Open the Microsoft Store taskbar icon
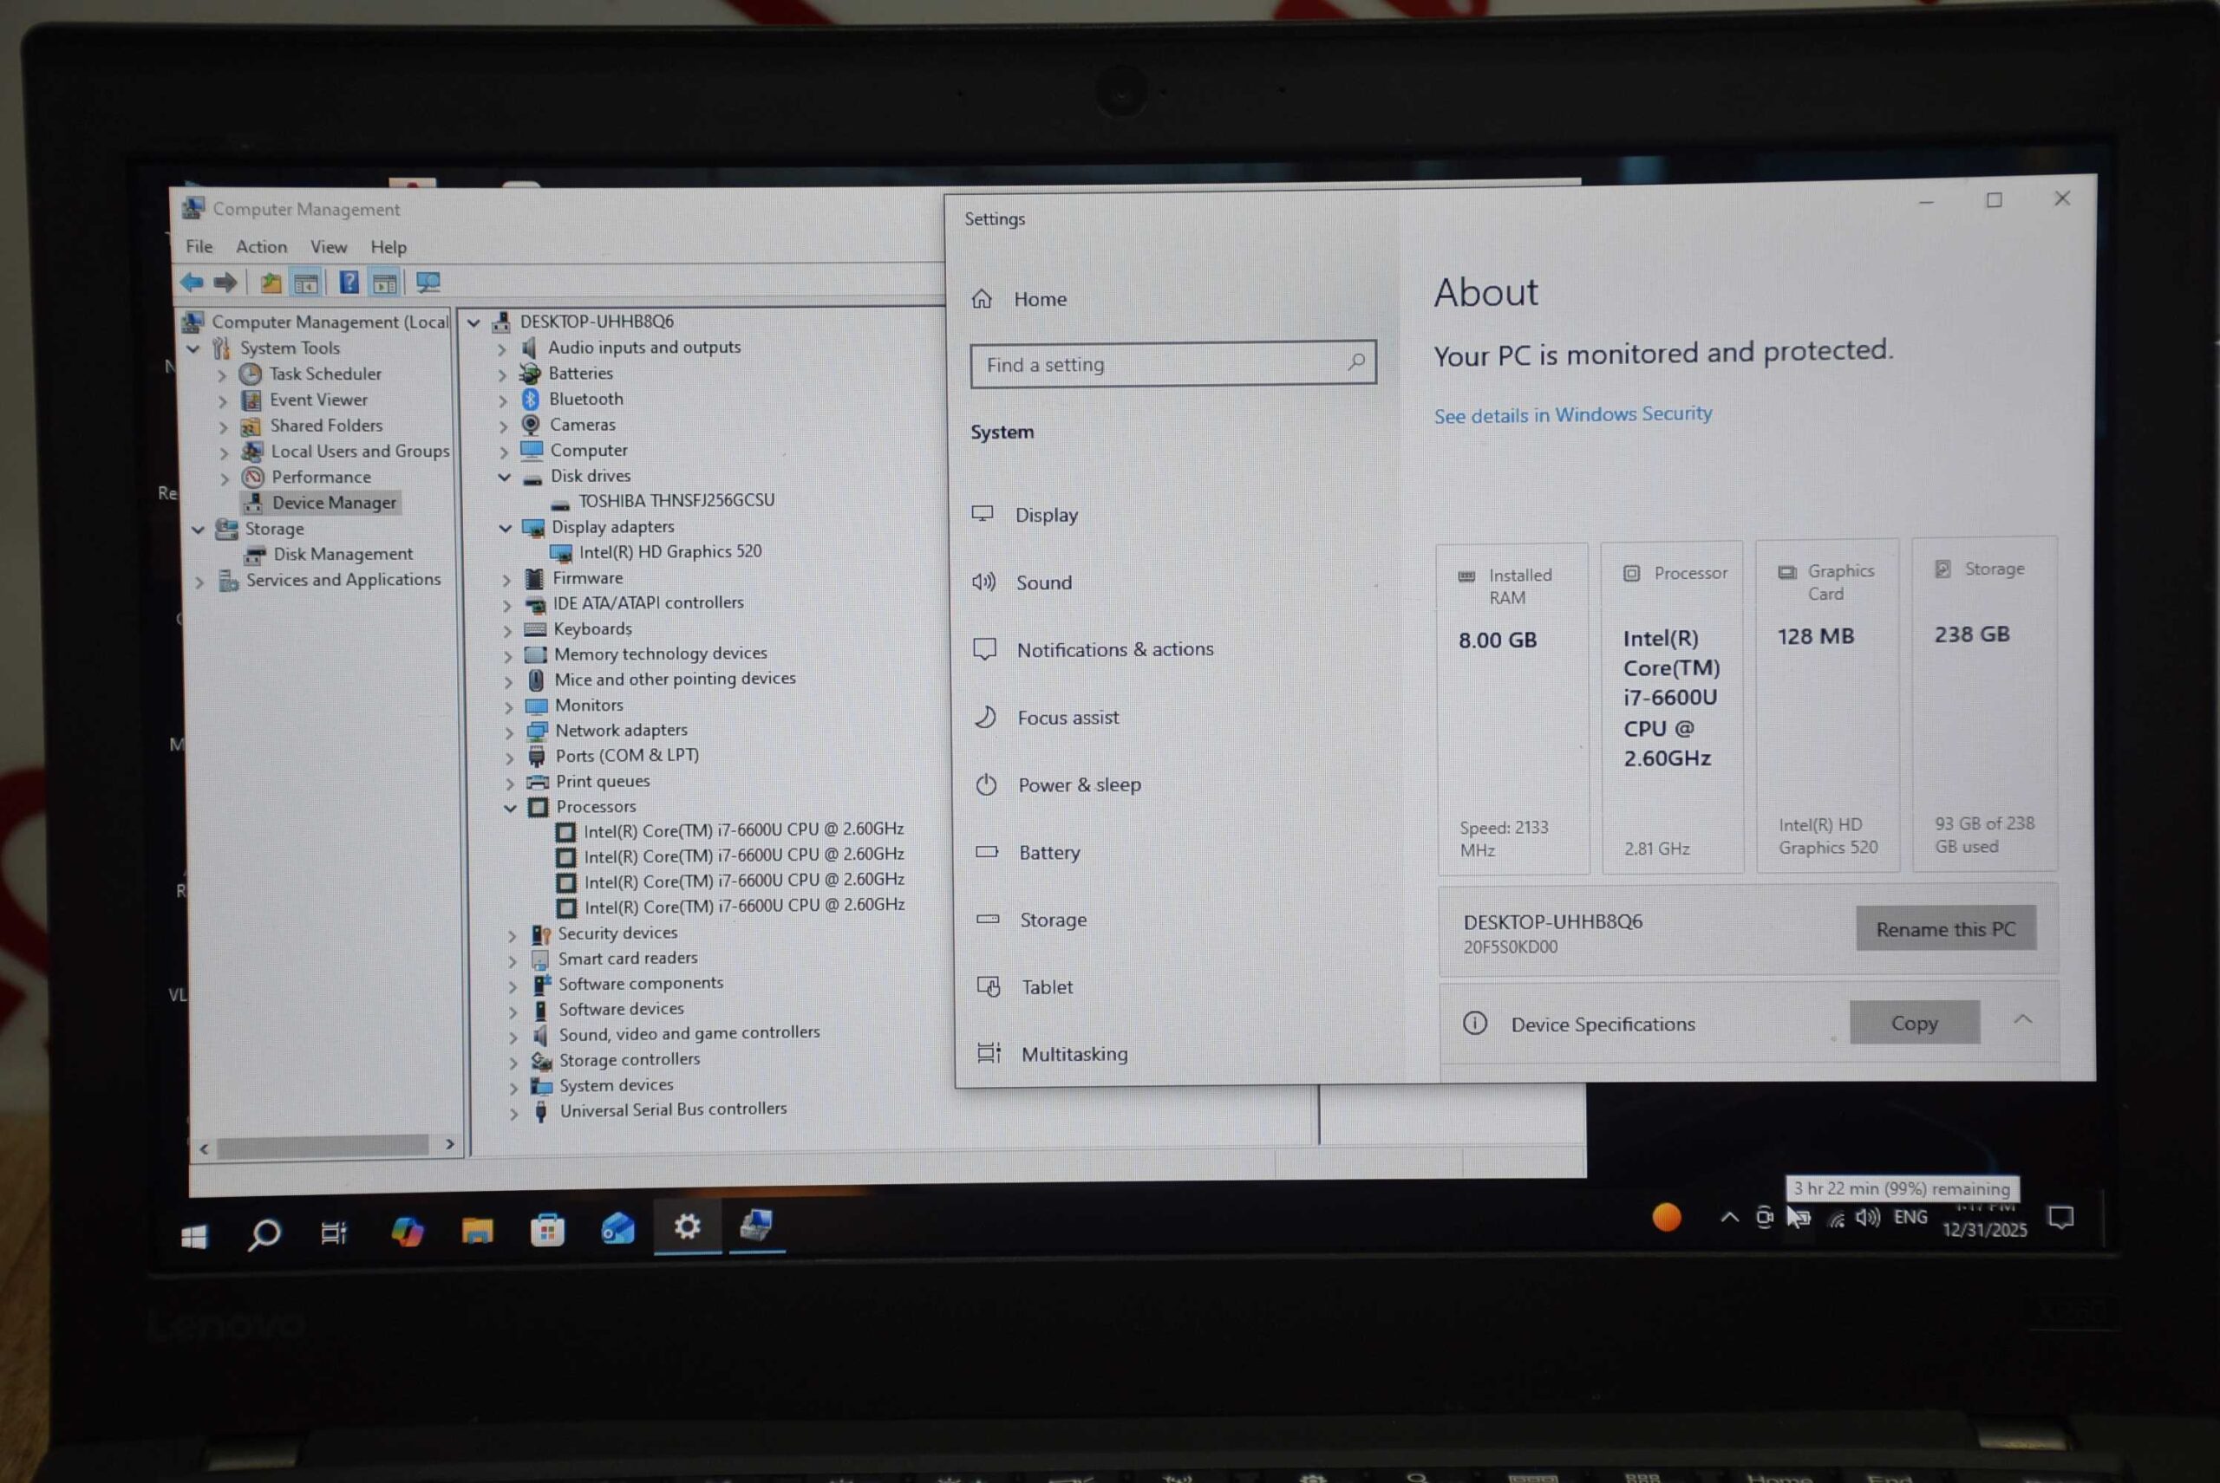2220x1483 pixels. pyautogui.click(x=547, y=1231)
